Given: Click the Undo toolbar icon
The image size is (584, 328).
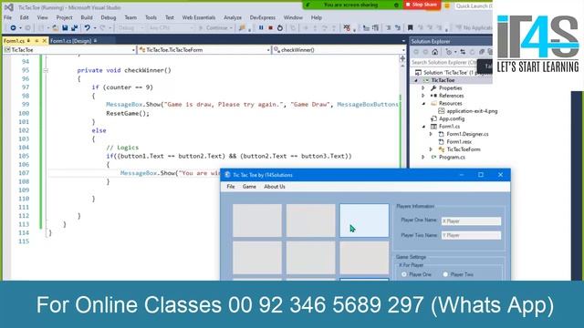Looking at the screenshot, I should 88,28.
